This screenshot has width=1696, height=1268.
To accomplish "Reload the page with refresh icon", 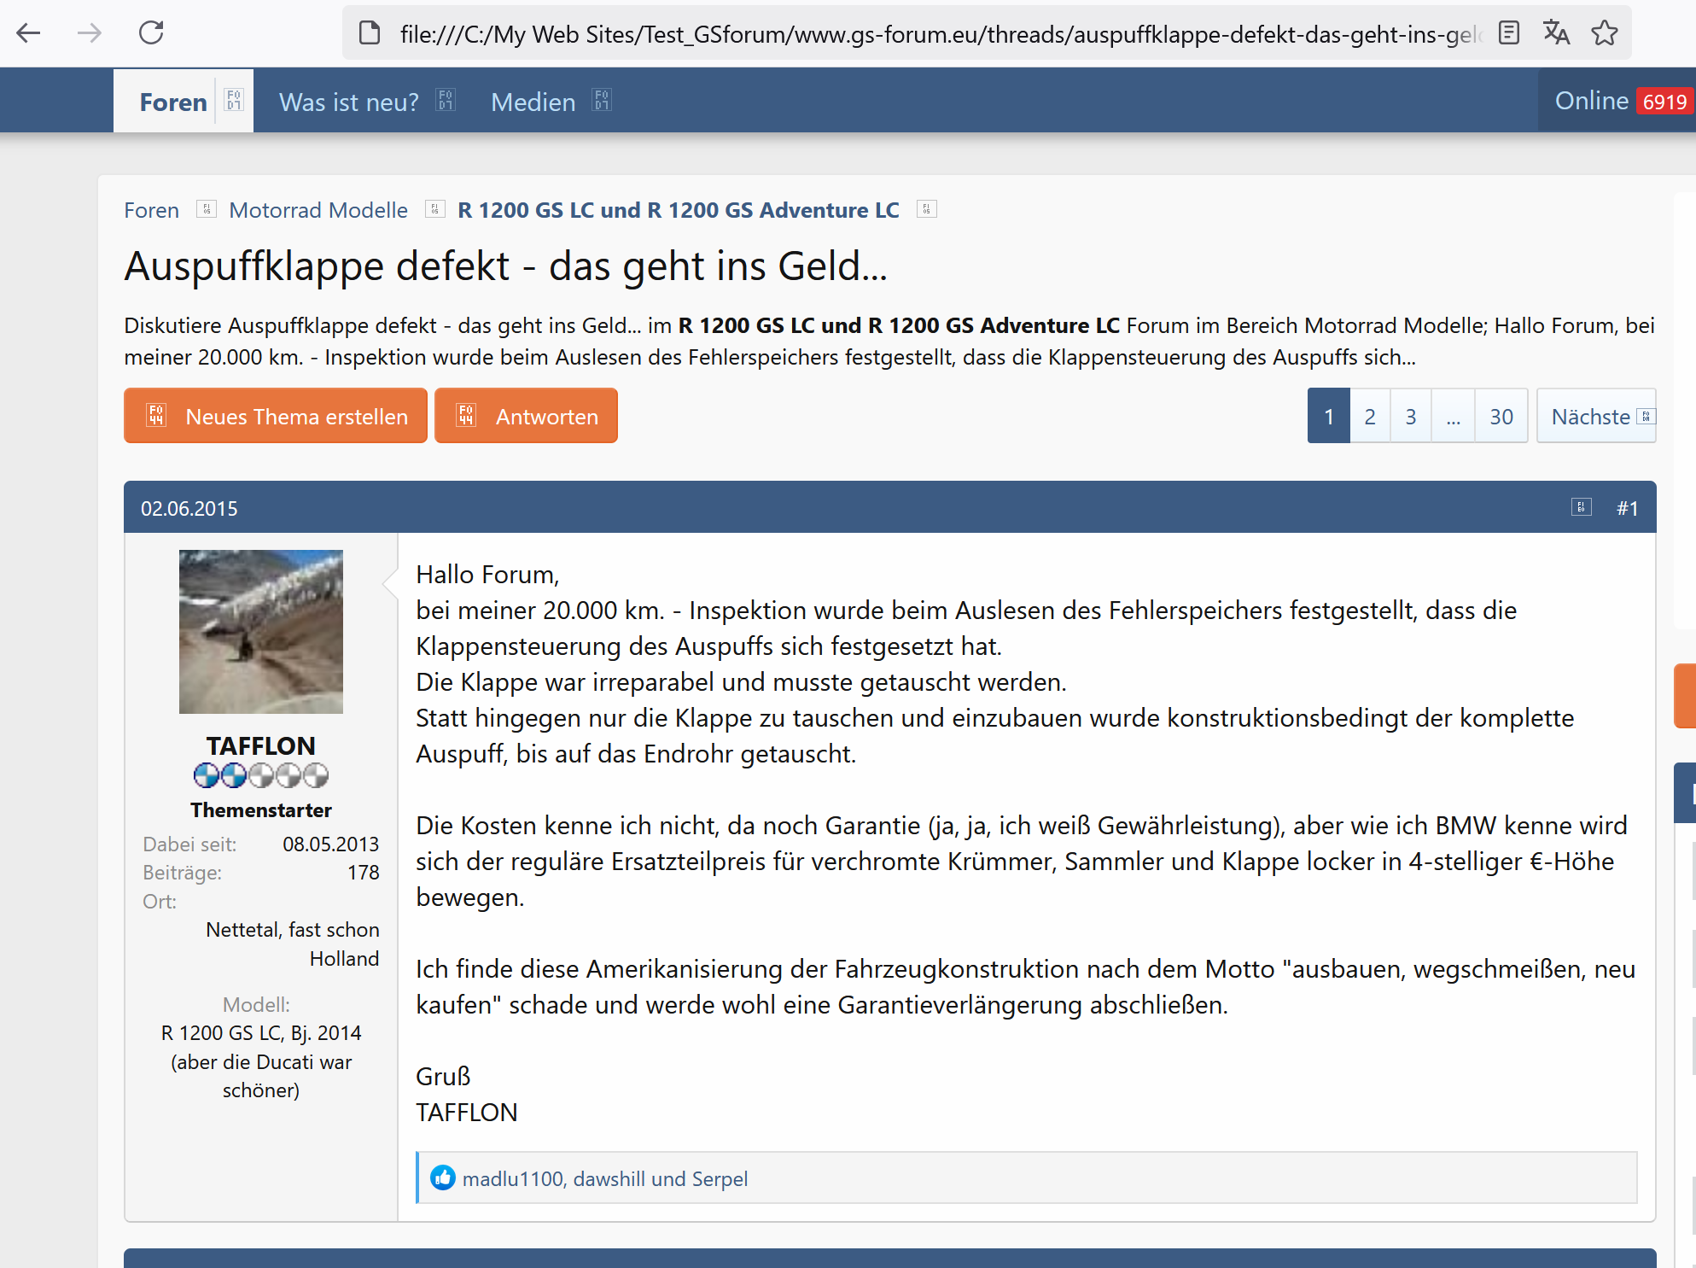I will point(151,33).
